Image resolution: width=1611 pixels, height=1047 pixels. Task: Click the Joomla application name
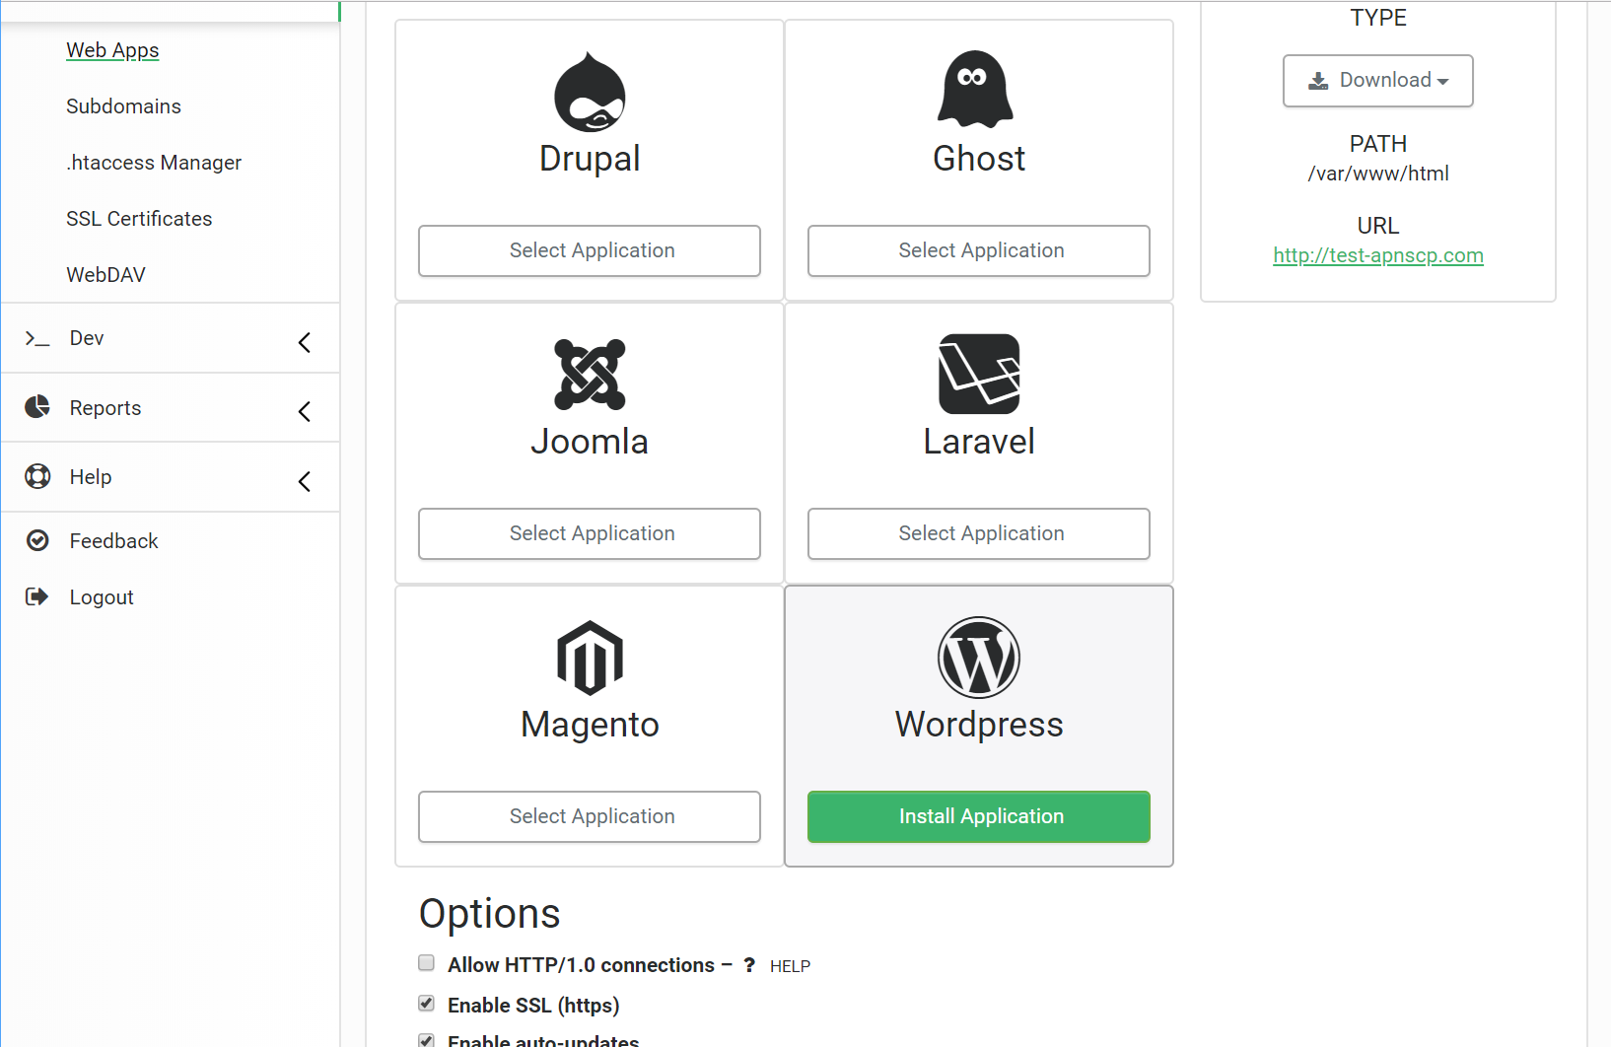pyautogui.click(x=590, y=442)
